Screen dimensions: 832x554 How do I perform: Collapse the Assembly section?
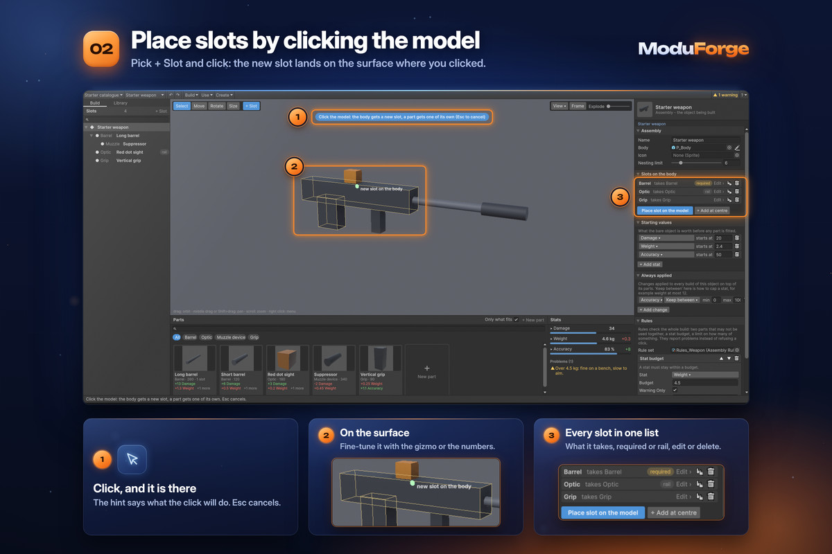click(x=638, y=131)
